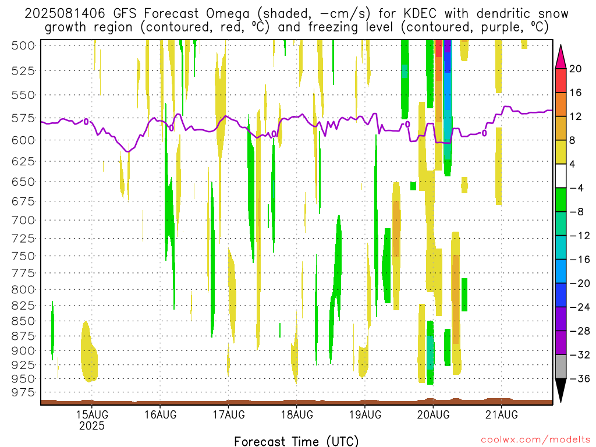
Task: Click the 750 pressure level label
Action: point(23,256)
